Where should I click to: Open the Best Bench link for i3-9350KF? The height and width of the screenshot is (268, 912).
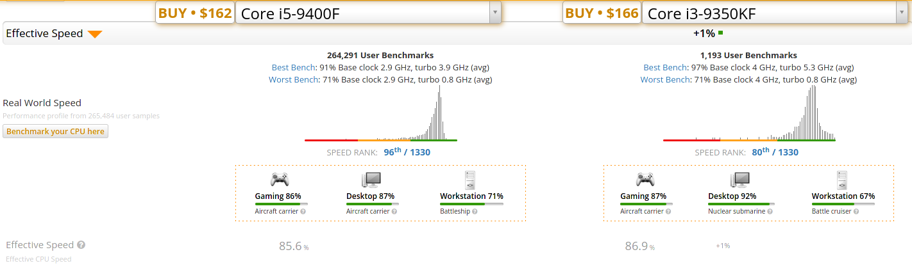point(664,67)
